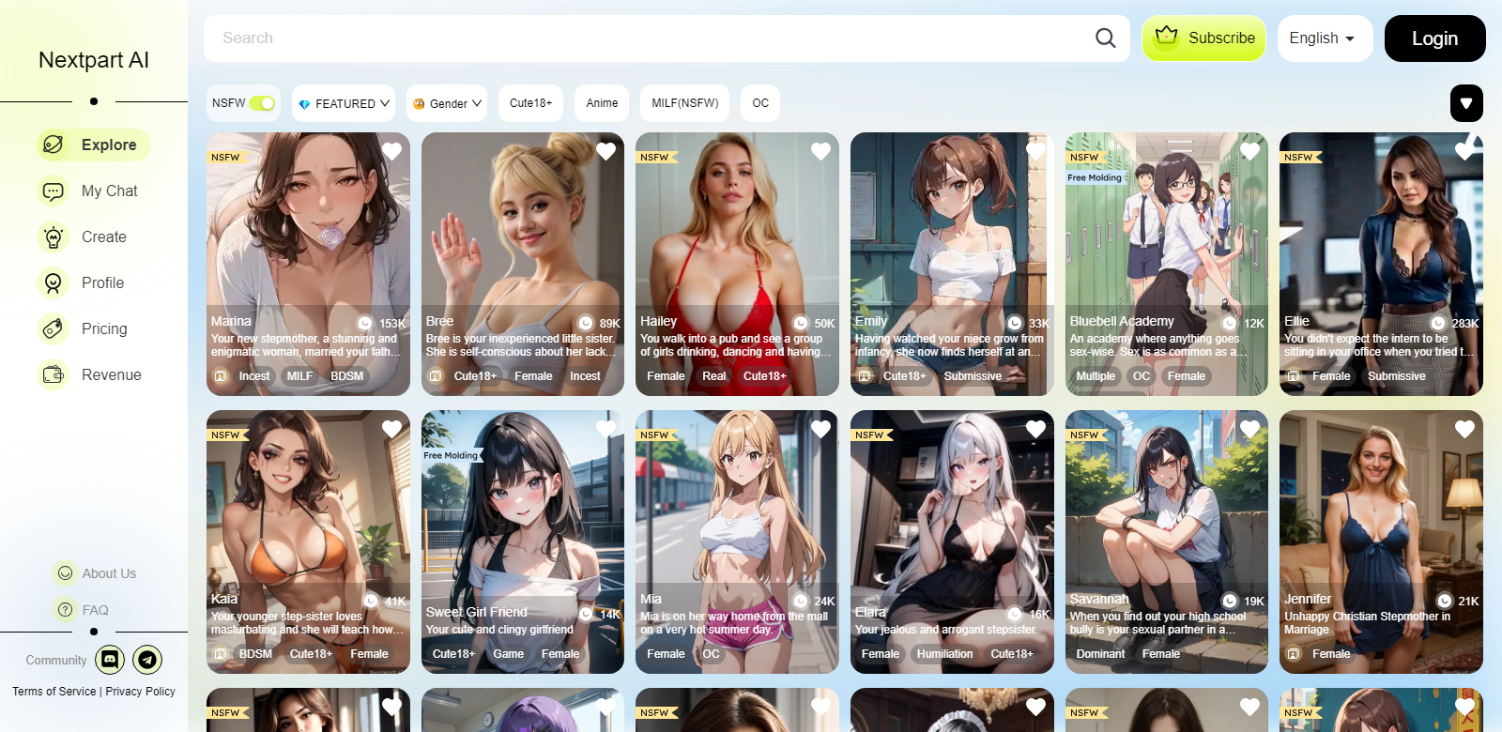Screen dimensions: 1502x732
Task: Toggle the NSFW switch off
Action: pos(262,103)
